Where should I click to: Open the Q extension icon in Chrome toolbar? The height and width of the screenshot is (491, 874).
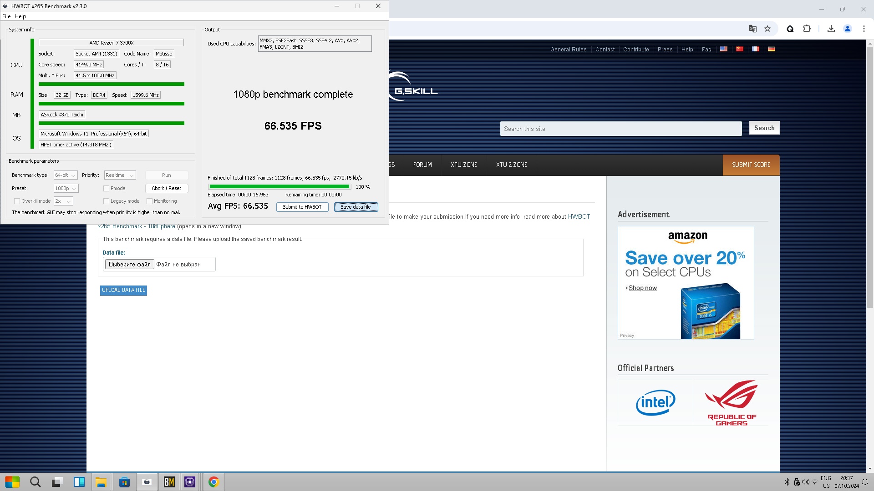point(790,29)
